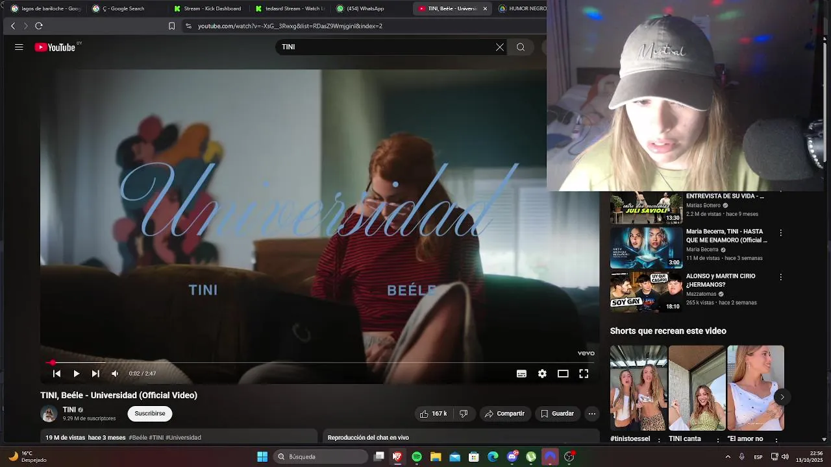Reload the current page

39,26
